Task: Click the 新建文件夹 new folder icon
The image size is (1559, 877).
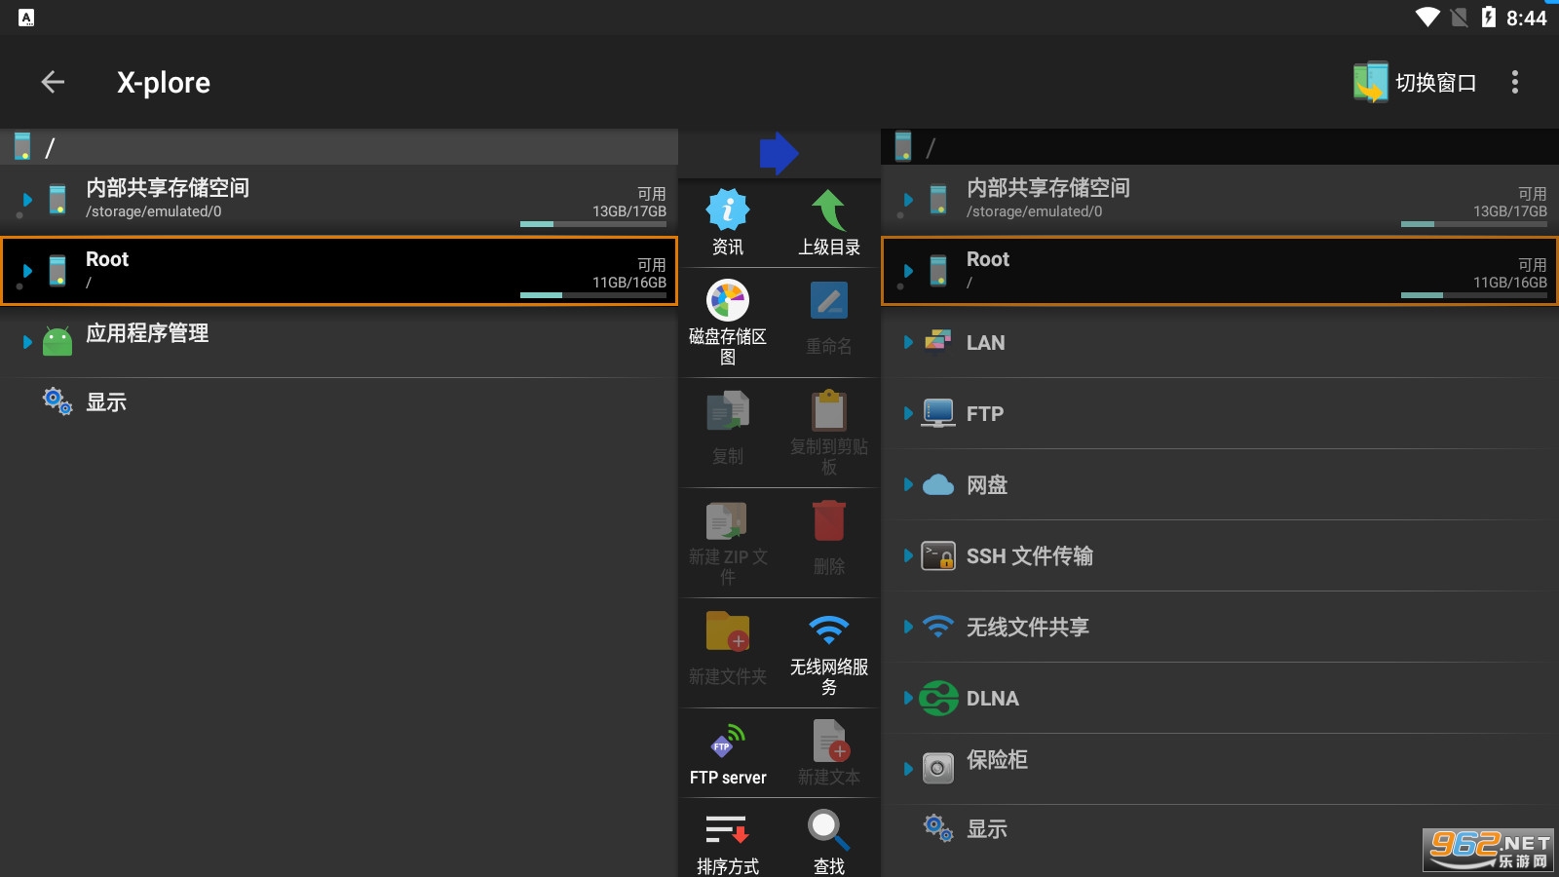Action: click(728, 631)
